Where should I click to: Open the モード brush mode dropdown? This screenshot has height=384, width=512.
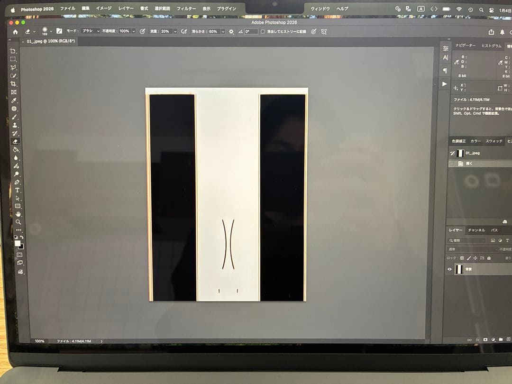point(90,31)
